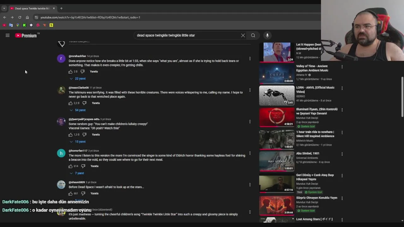Screen dimensions: 404x227
Task: Open the @rorshachfan channel link
Action: click(x=77, y=56)
